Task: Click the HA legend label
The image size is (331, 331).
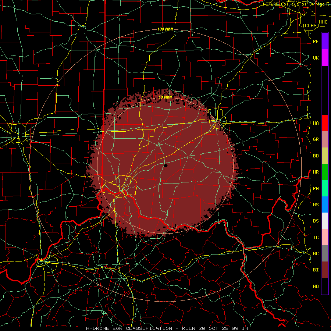Action: (316, 123)
